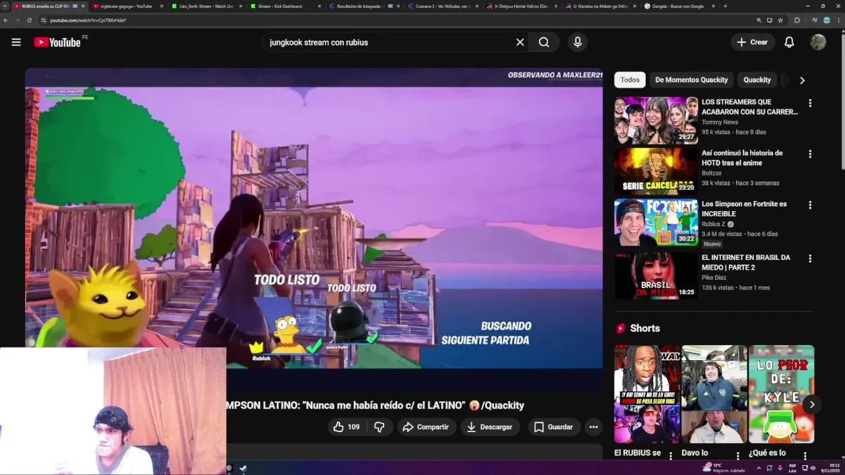Open the Boltzze channel name
Image resolution: width=845 pixels, height=475 pixels.
(x=712, y=173)
